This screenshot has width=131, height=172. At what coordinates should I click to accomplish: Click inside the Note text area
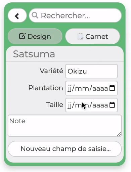pyautogui.click(x=64, y=126)
